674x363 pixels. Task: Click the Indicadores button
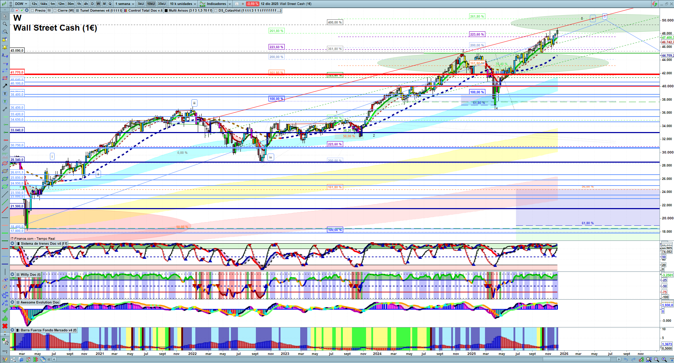[215, 4]
